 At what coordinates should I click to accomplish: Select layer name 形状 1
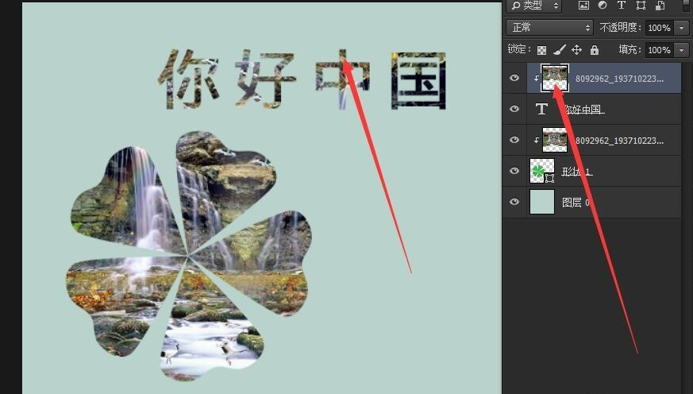click(577, 171)
